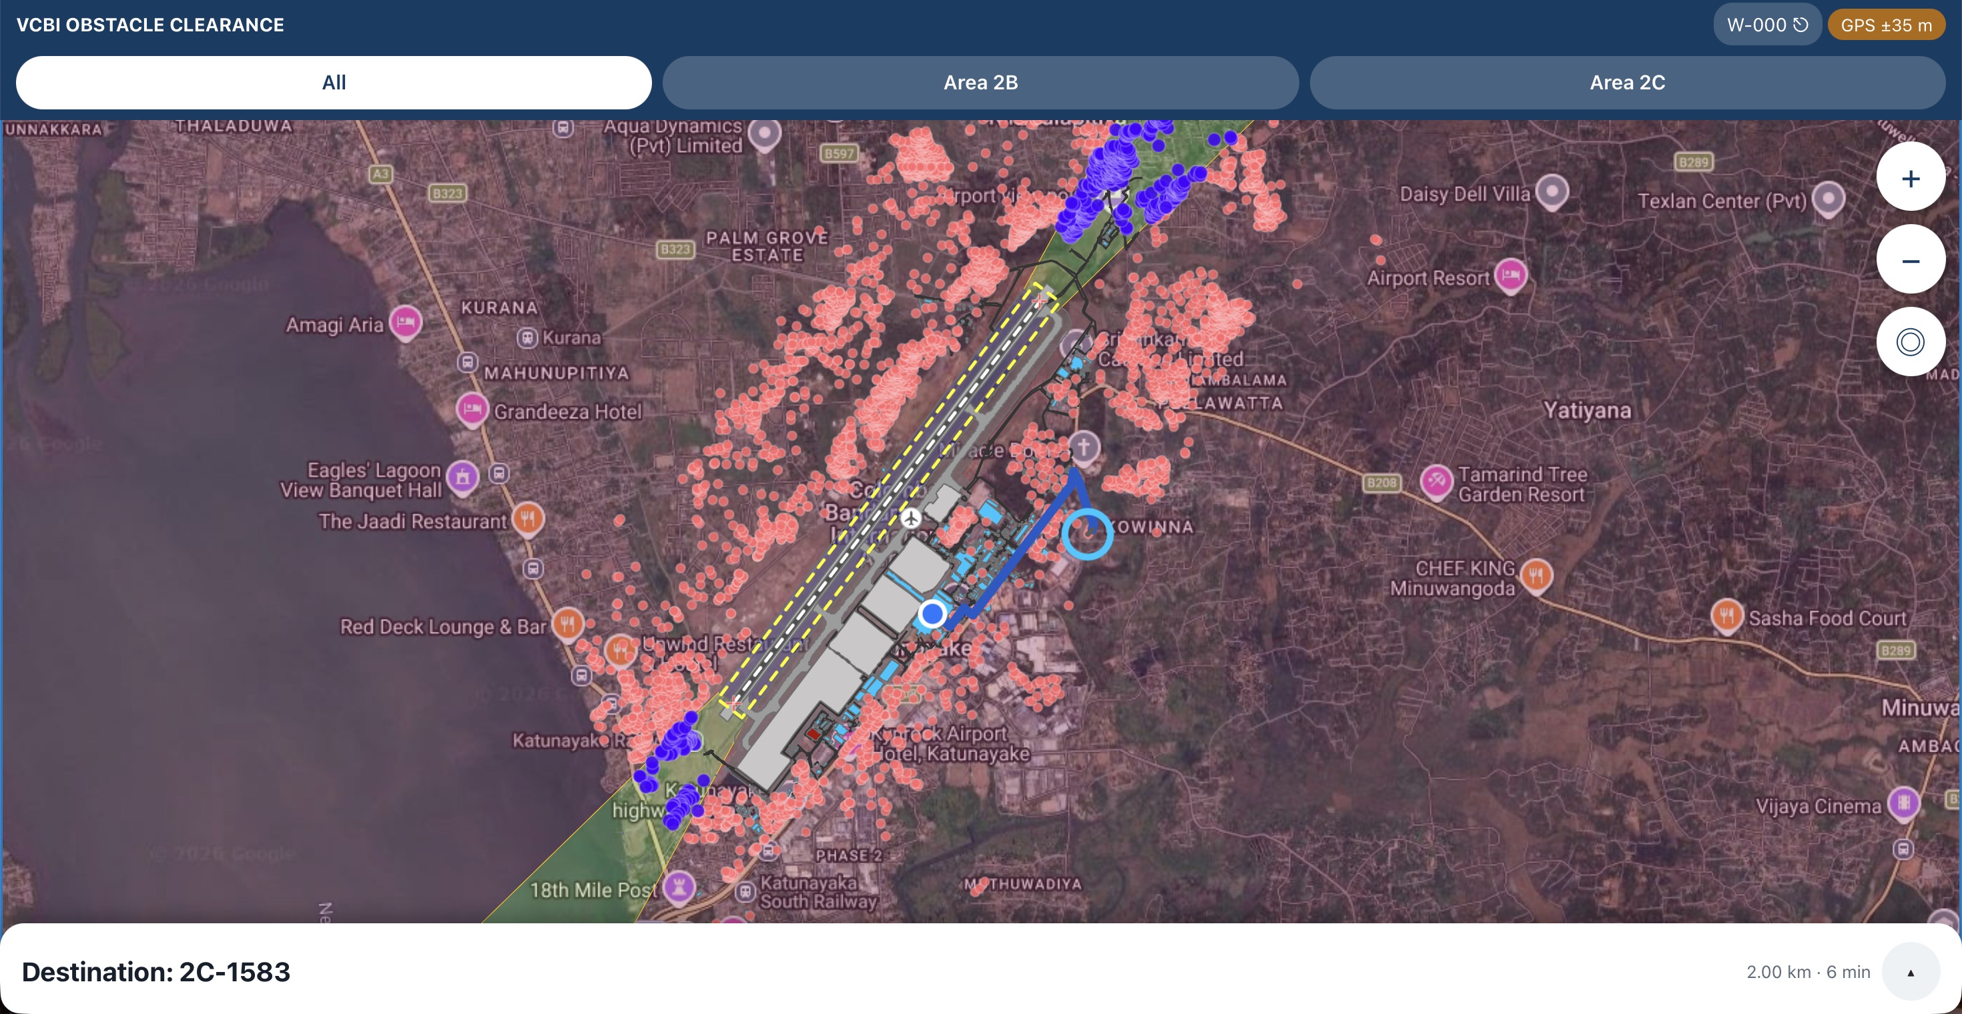Expand the destination panel with the up arrow
The image size is (1962, 1014).
click(1910, 971)
